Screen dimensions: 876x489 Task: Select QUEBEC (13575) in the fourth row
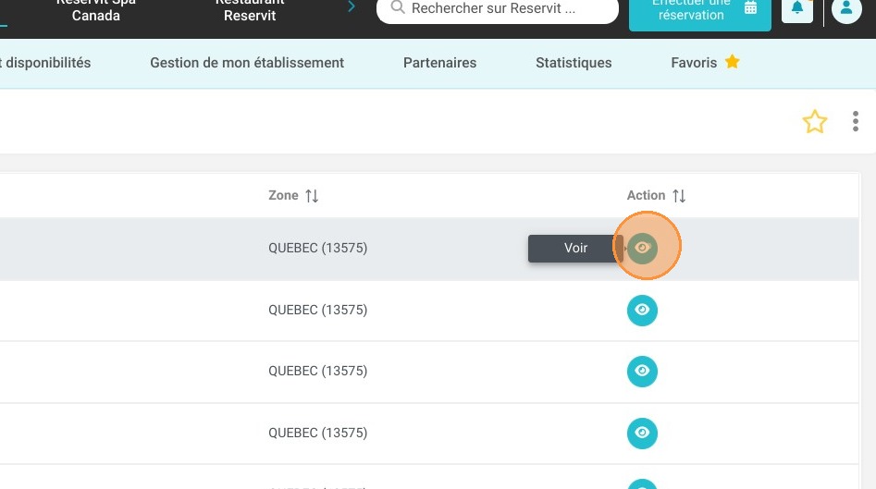pyautogui.click(x=318, y=434)
